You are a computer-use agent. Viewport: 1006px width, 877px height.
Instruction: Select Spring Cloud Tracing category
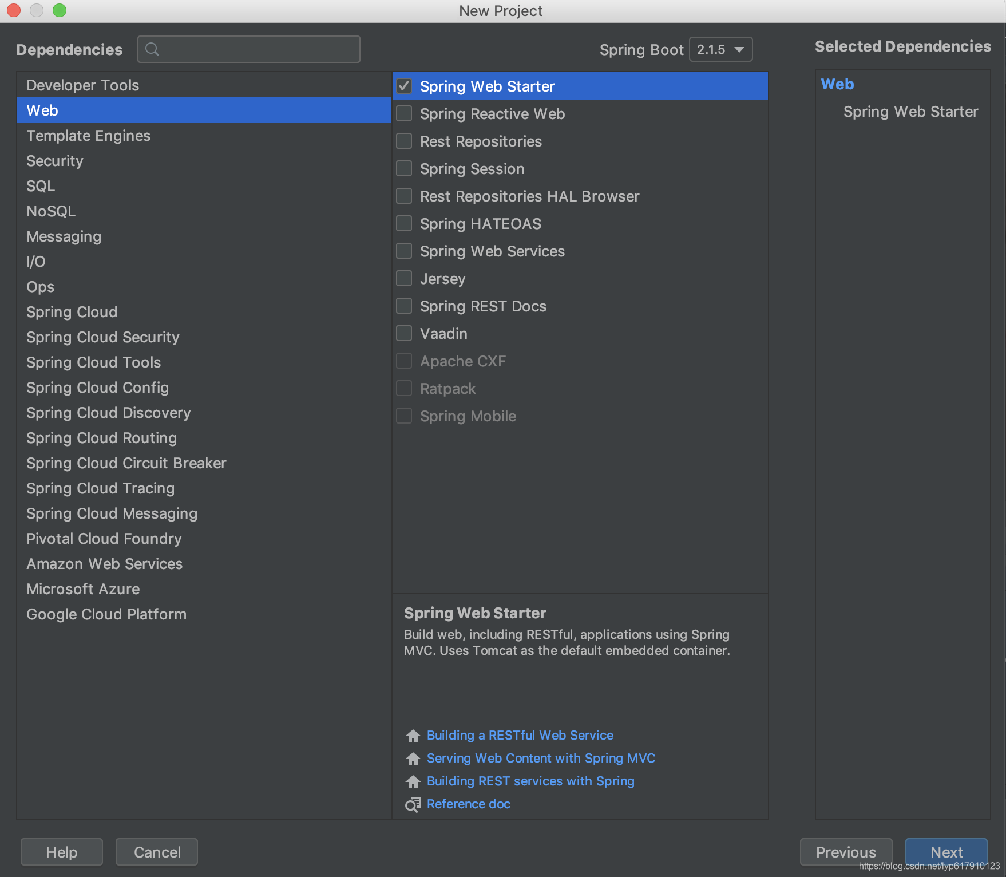tap(204, 488)
